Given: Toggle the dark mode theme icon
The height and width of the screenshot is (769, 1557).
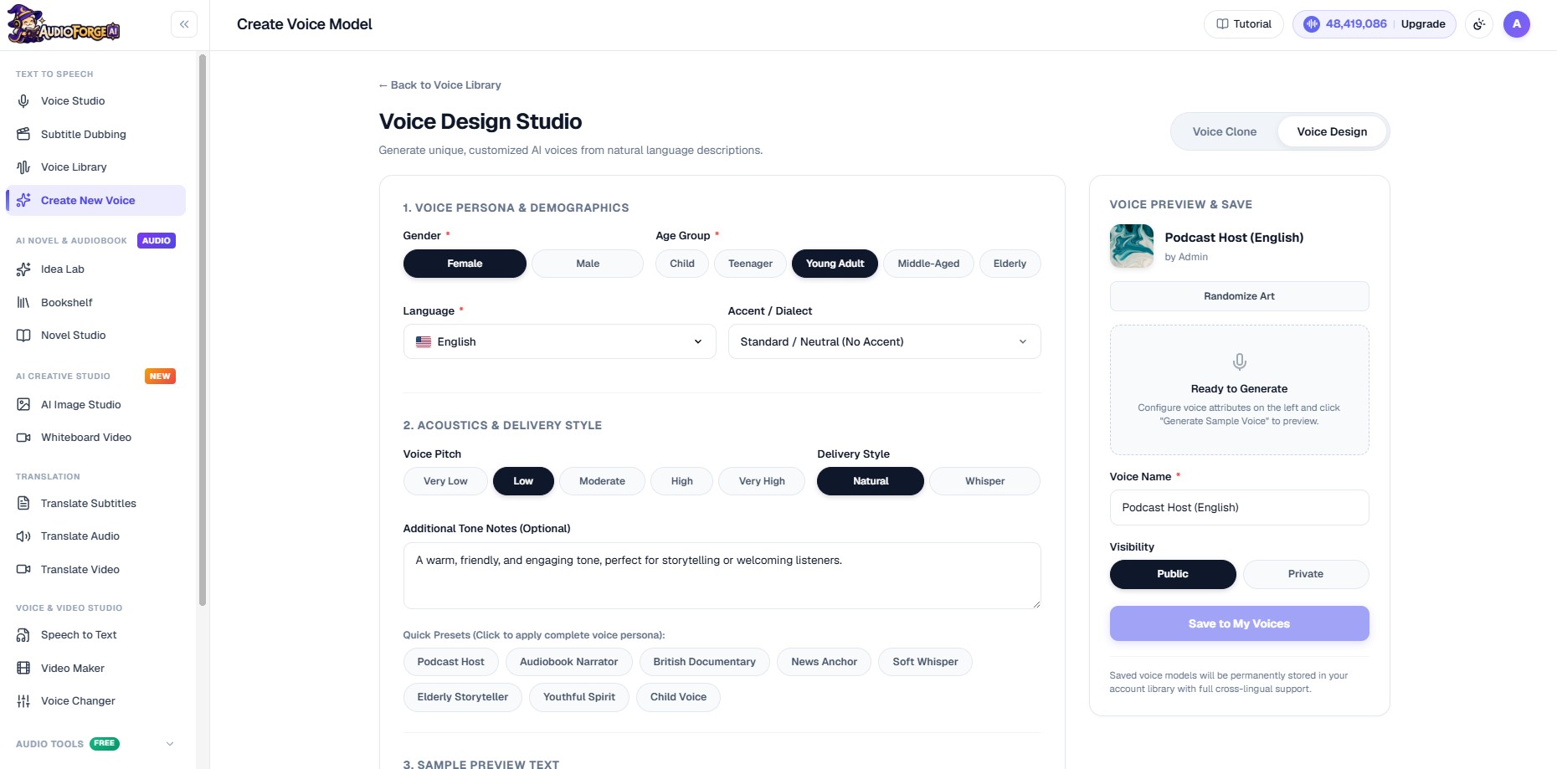Looking at the screenshot, I should click(x=1479, y=24).
